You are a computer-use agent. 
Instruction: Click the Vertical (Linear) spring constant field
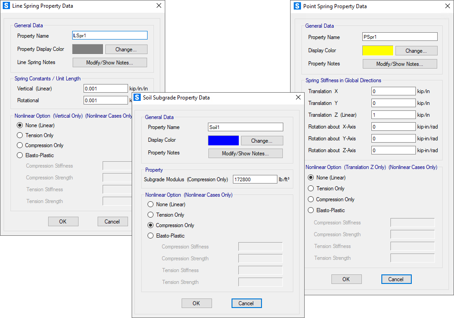point(105,89)
